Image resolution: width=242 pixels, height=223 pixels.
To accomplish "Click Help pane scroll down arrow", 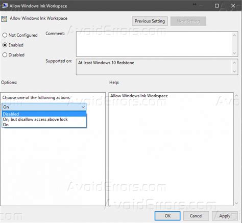I will click(236, 203).
